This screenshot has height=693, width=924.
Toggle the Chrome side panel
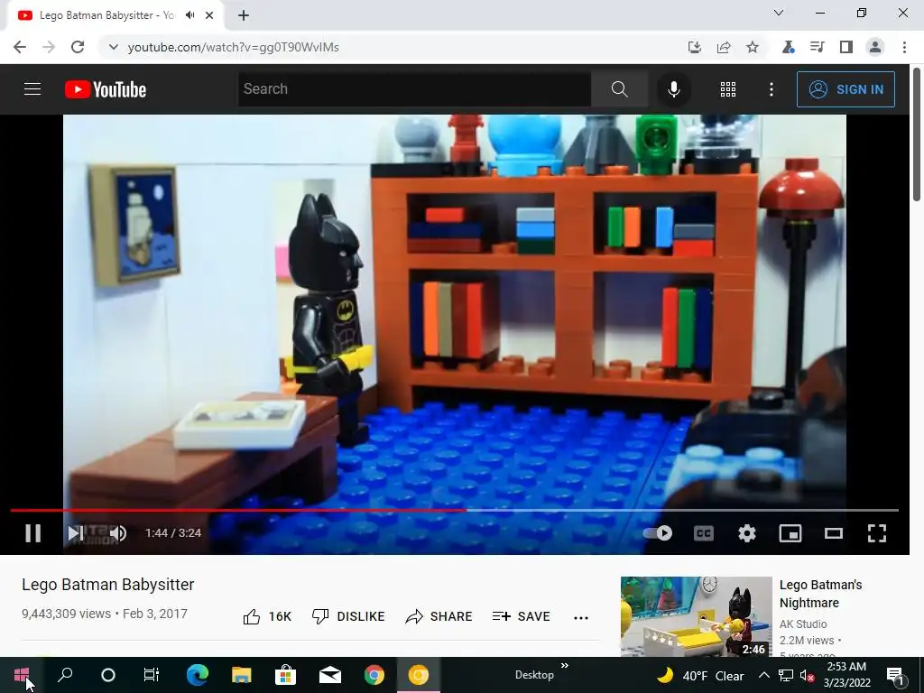click(x=846, y=47)
